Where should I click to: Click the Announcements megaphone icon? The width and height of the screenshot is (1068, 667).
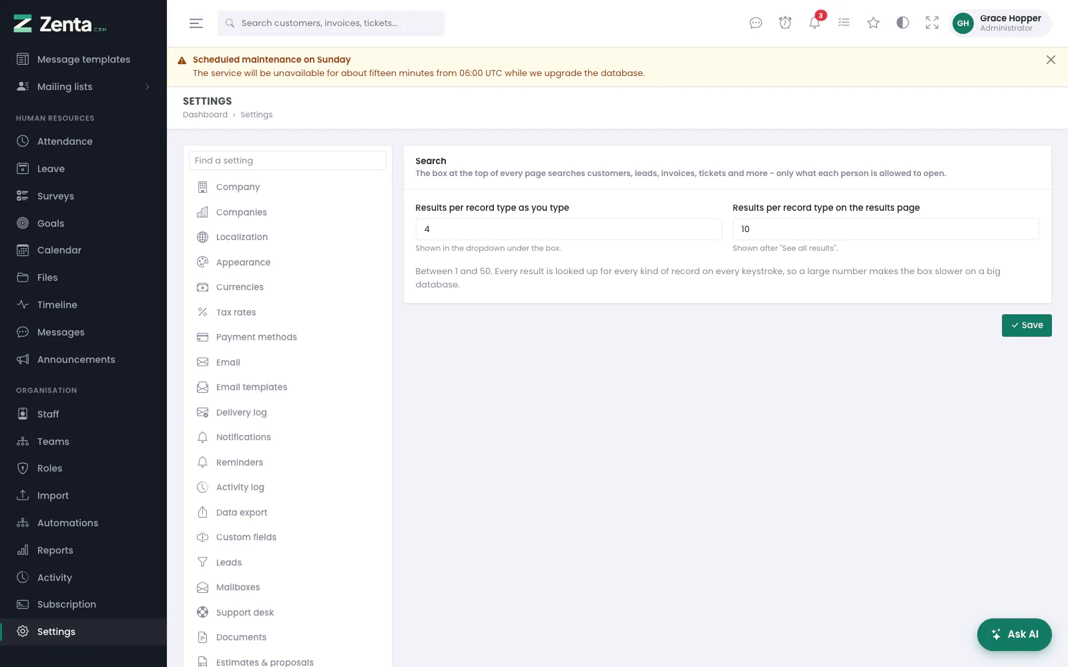point(23,360)
